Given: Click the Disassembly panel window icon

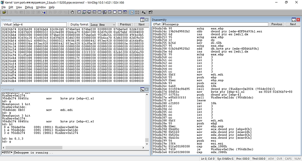Looking at the screenshot, I should pos(294,20).
